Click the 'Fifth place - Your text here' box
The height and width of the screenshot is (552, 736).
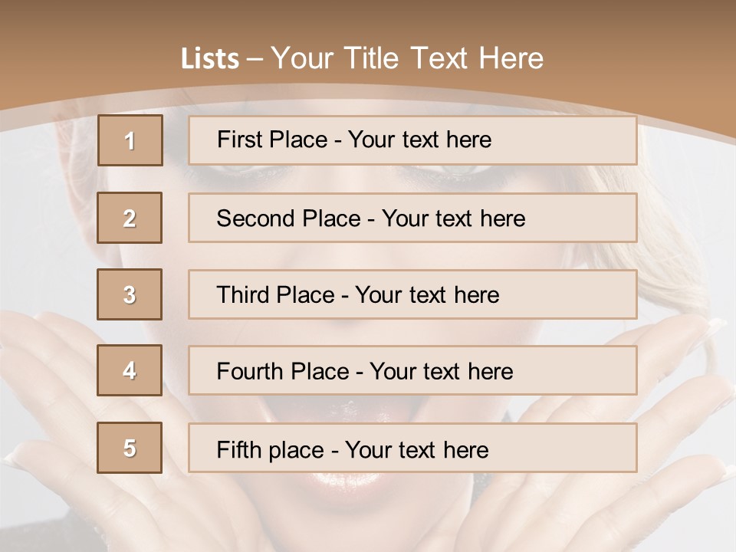[412, 448]
